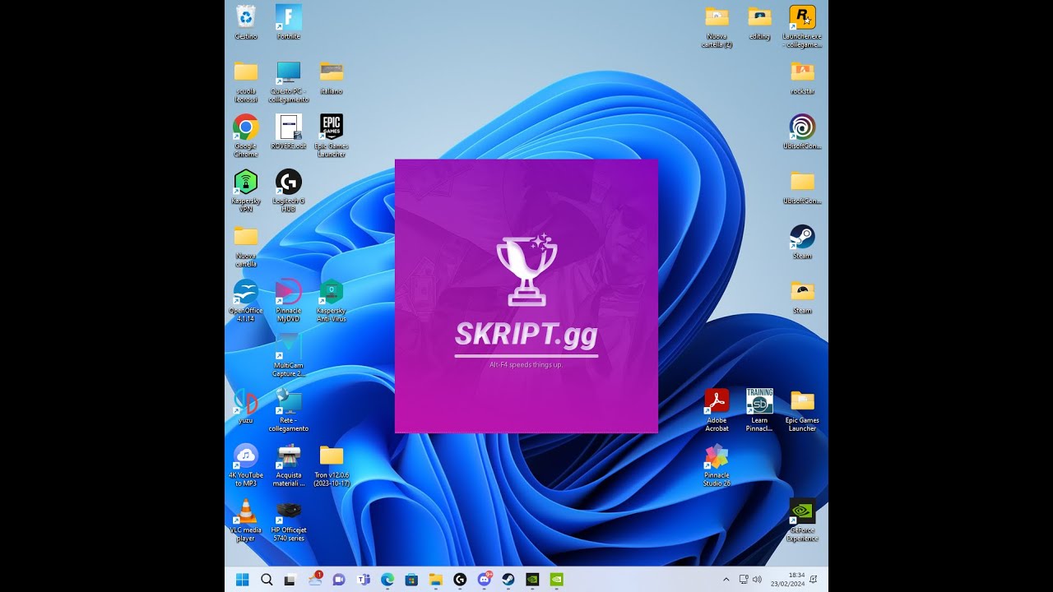
Task: Open the Pinnacle MyDVD shortcut
Action: point(289,300)
